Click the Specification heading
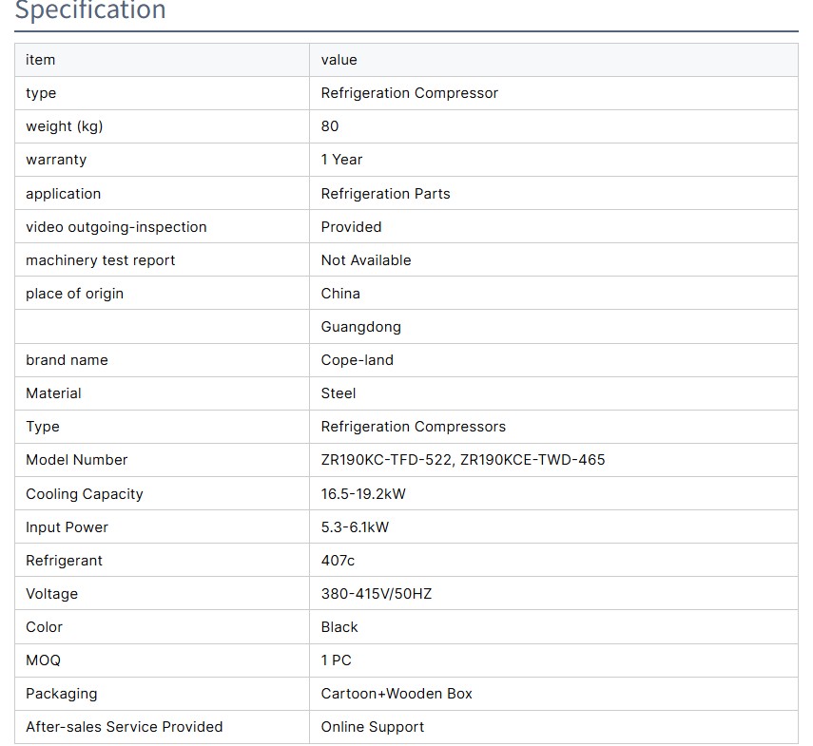The height and width of the screenshot is (746, 813). click(90, 11)
